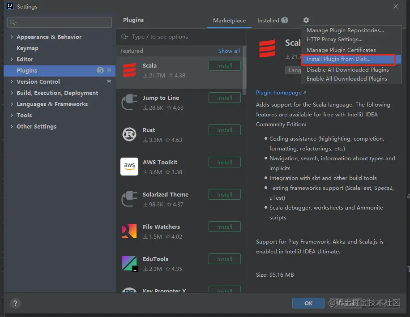Focus the plugin search options field

[181, 37]
